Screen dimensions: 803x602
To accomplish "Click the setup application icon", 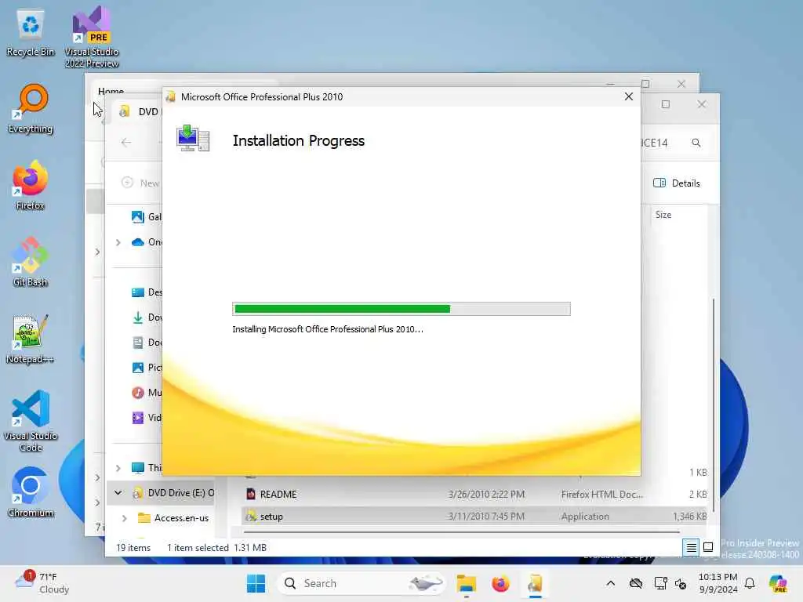I will point(250,517).
